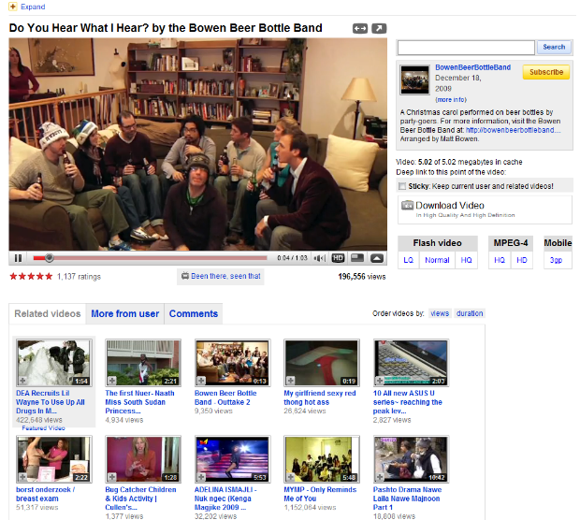Select the Related videos tab

click(48, 313)
